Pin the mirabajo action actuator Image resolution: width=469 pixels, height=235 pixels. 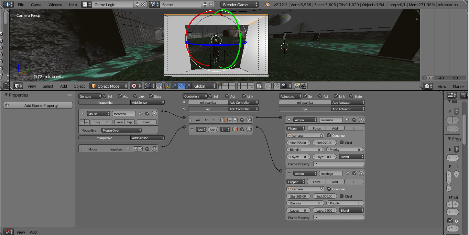tap(347, 174)
